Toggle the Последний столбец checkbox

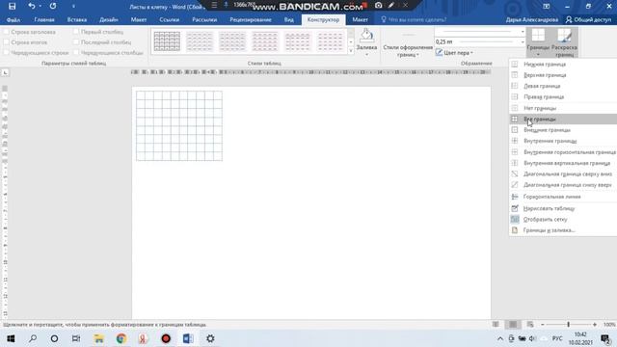76,42
